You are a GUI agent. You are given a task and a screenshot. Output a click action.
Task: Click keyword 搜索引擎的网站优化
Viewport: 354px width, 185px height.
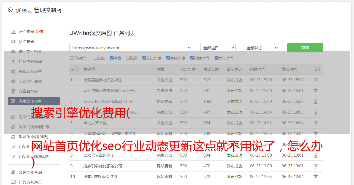[101, 177]
